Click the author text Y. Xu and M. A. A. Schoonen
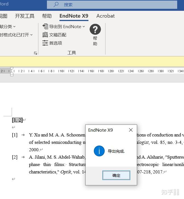The height and width of the screenshot is (199, 184). (57, 135)
